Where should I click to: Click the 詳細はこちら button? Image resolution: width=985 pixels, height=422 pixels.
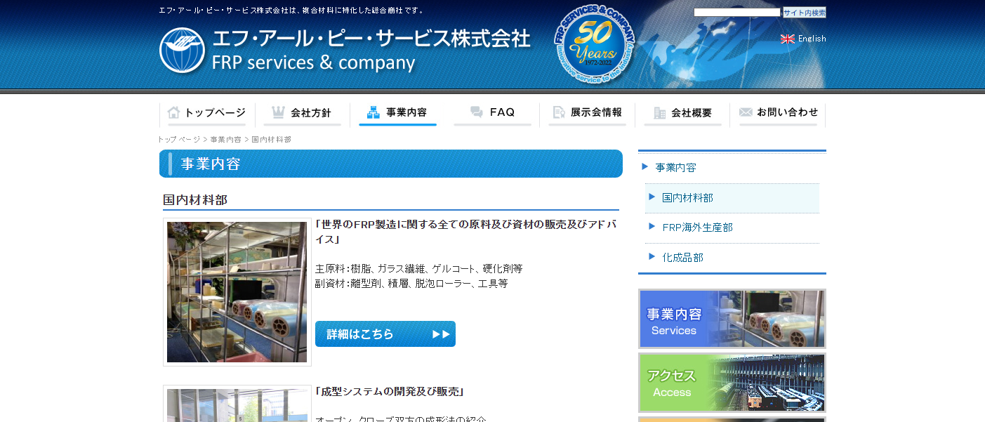coord(385,334)
